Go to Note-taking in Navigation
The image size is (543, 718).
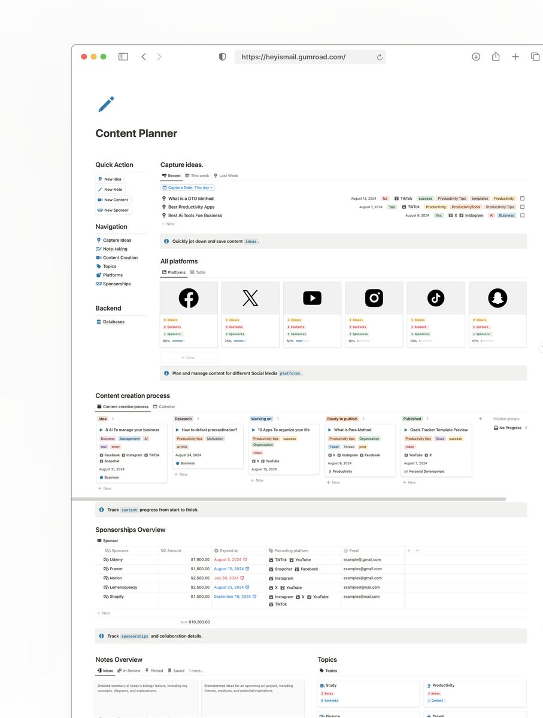tap(112, 249)
